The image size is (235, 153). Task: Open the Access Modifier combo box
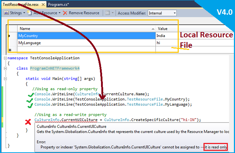coord(162,13)
